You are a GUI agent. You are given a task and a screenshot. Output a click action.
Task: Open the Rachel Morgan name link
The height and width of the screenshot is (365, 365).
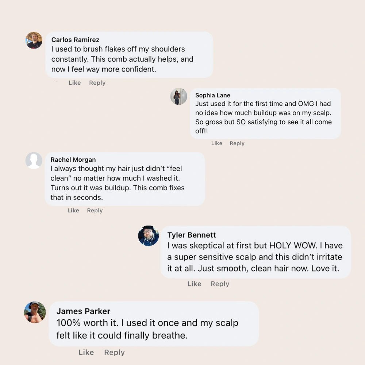pyautogui.click(x=73, y=160)
